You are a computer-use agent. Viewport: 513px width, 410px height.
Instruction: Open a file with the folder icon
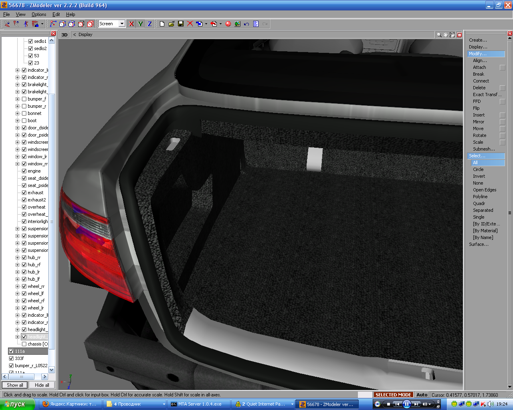coord(171,24)
